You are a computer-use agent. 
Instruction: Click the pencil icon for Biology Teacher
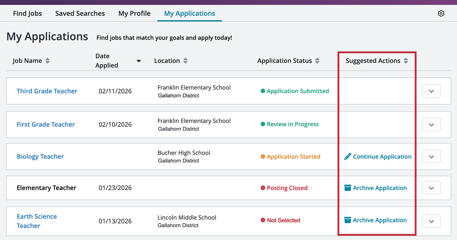click(x=347, y=157)
